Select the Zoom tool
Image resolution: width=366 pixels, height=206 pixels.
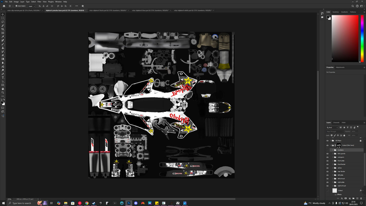(3, 92)
